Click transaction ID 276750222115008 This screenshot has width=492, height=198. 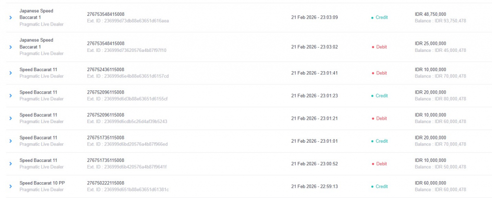tap(105, 183)
